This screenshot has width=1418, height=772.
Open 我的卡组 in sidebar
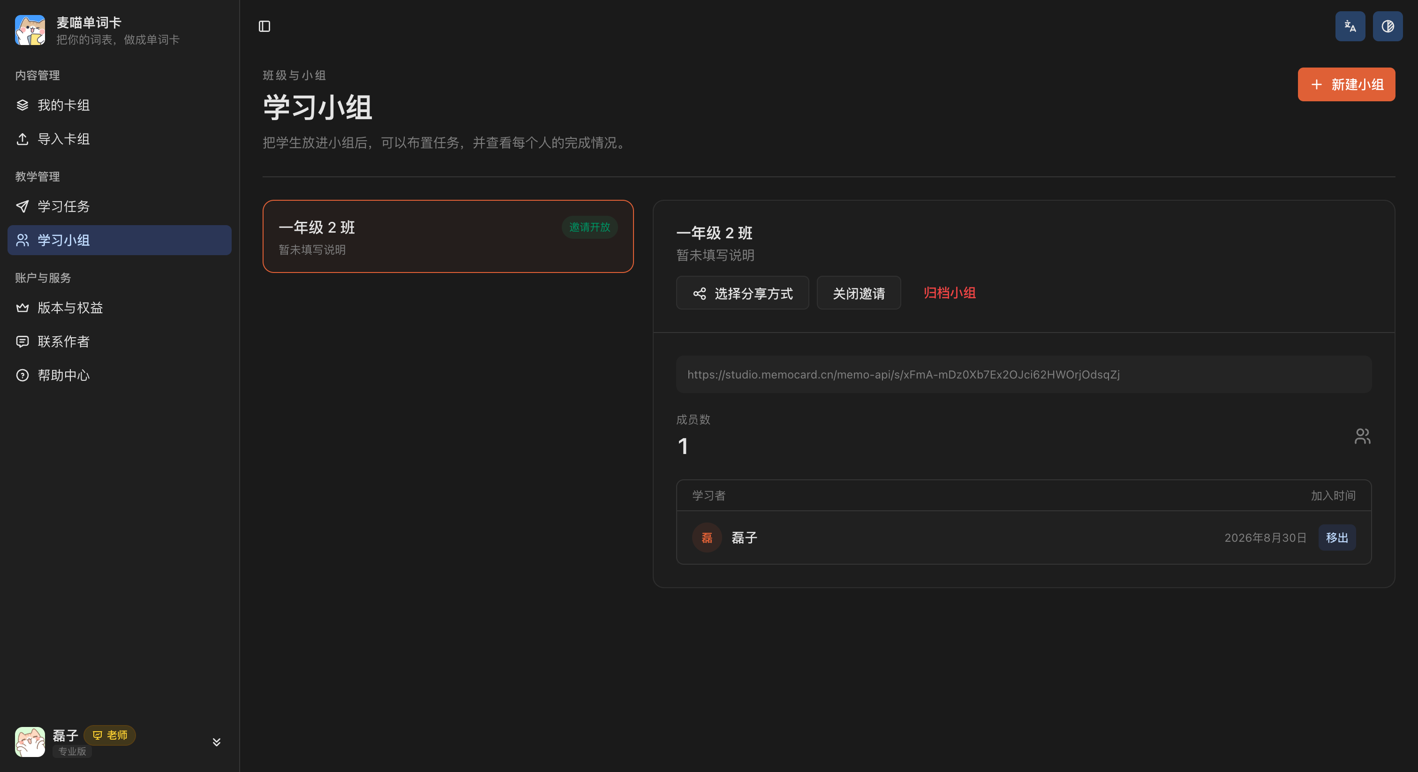pyautogui.click(x=120, y=105)
